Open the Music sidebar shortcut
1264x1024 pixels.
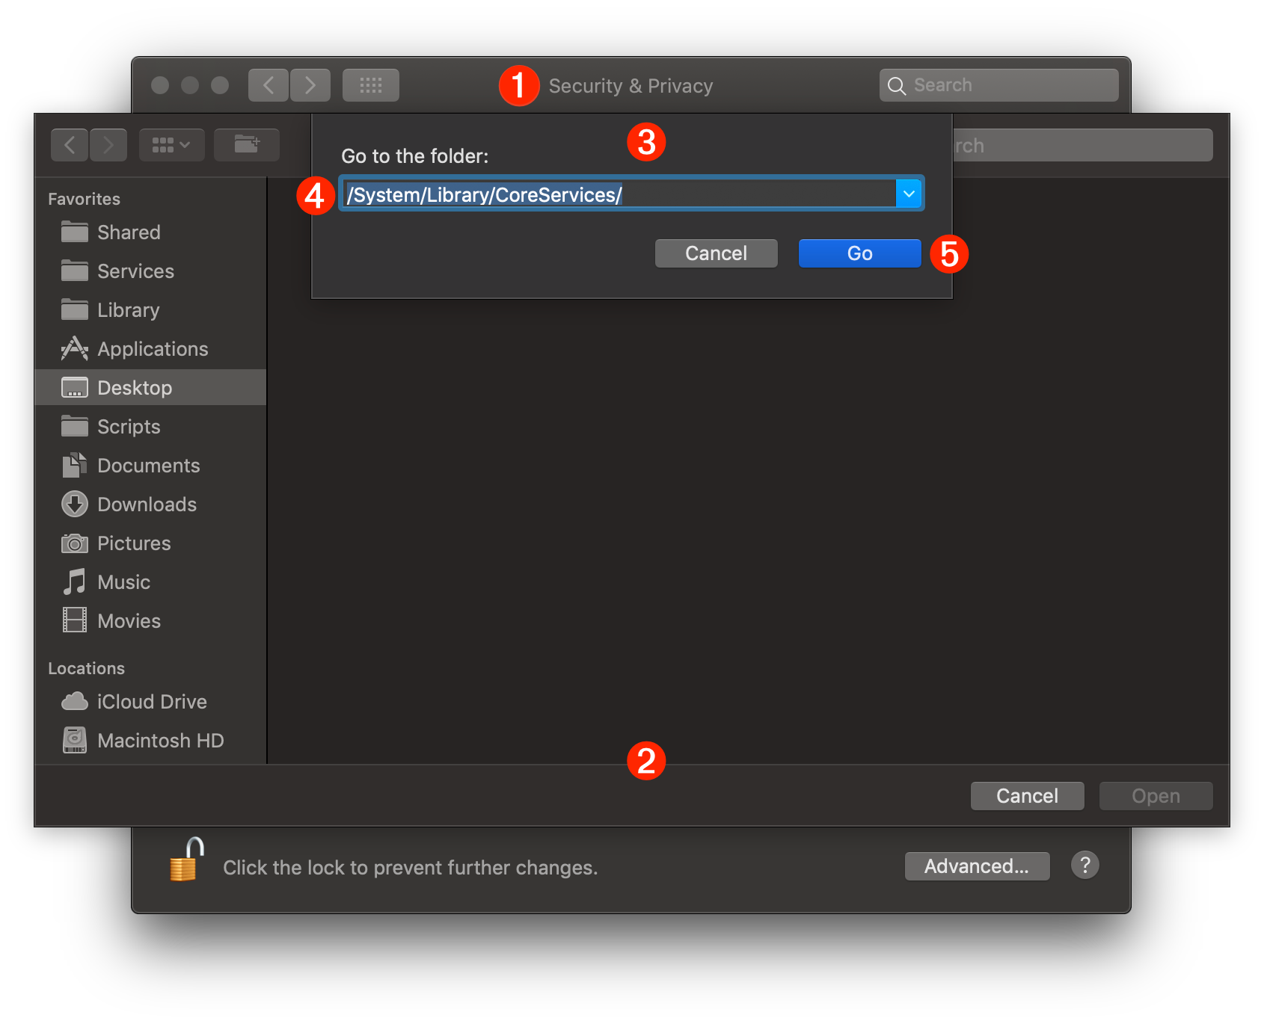coord(123,582)
